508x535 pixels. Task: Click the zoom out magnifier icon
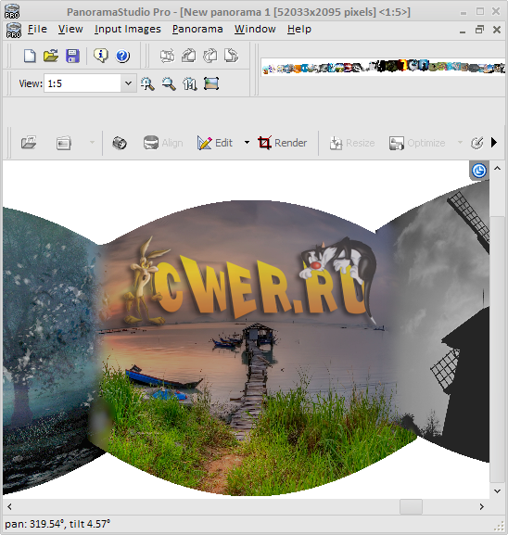point(169,84)
